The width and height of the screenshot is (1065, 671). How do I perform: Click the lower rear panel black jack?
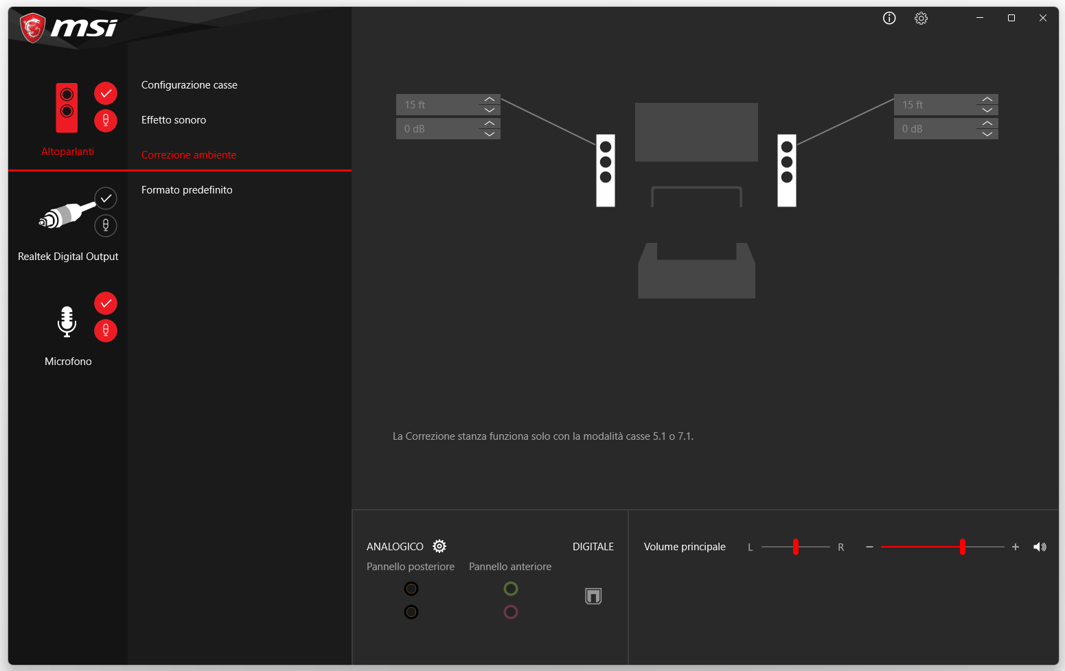point(411,612)
